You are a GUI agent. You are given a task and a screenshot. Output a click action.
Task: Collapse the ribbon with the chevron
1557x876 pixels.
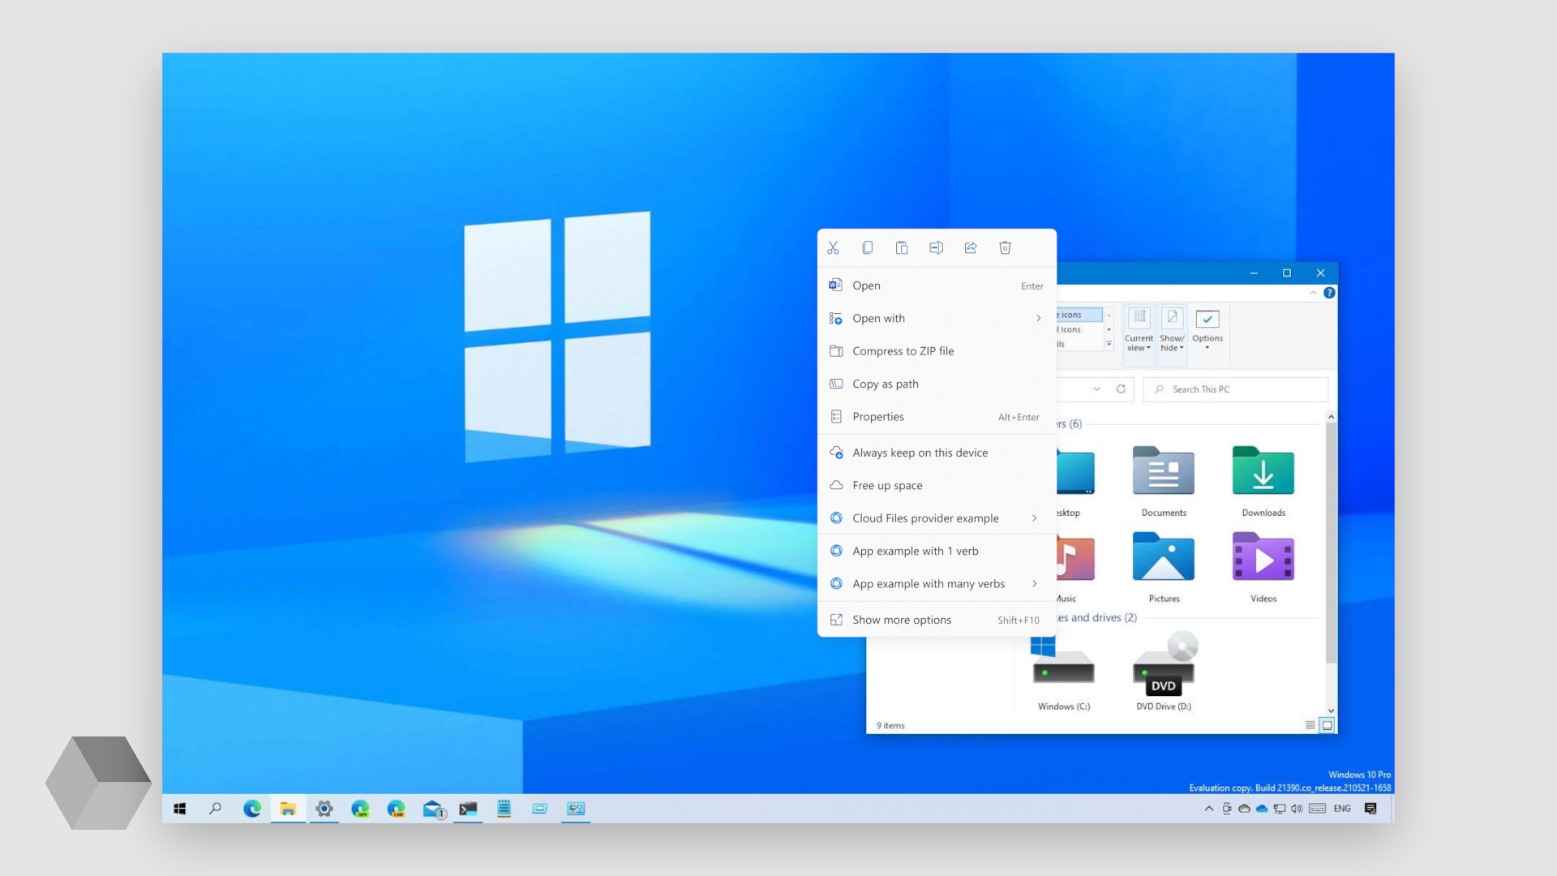1313,293
